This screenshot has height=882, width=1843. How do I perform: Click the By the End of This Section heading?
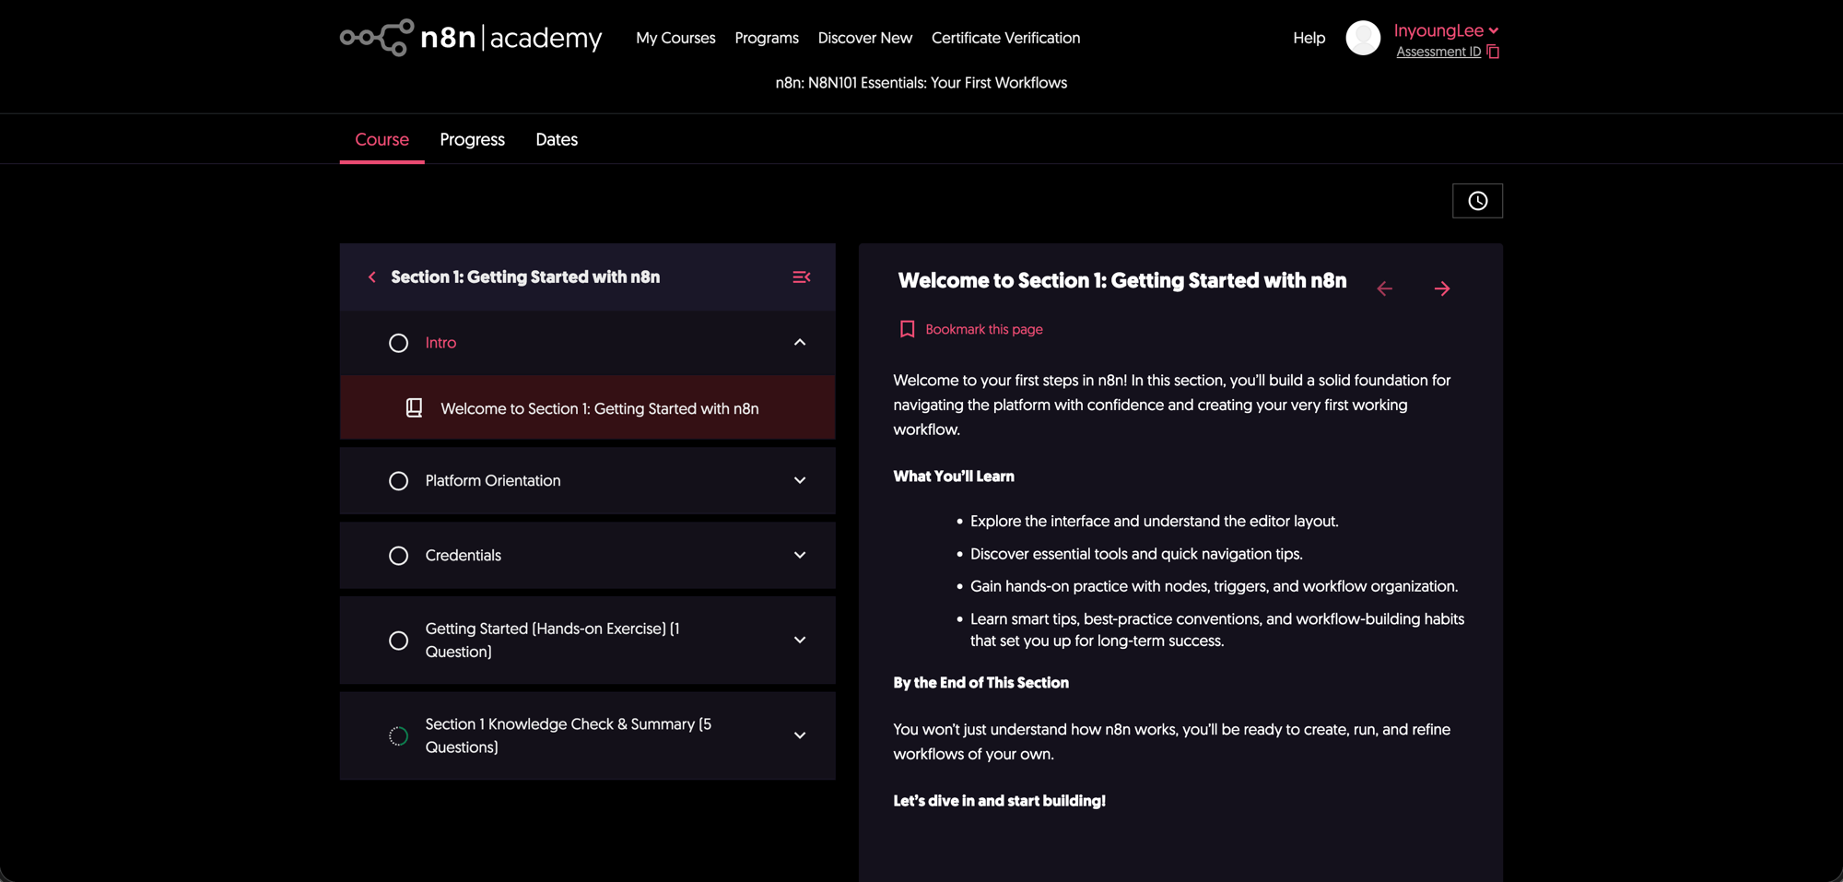980,683
